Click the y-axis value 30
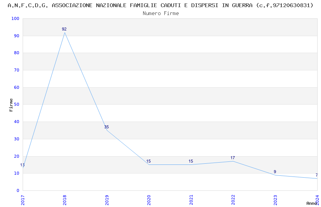The width and height of the screenshot is (321, 207). point(17,139)
